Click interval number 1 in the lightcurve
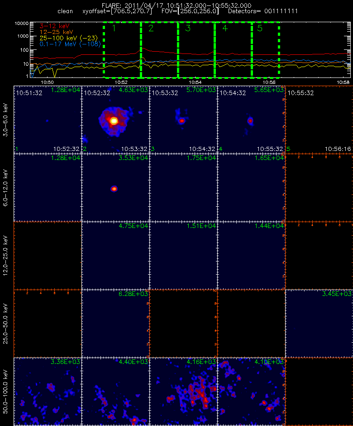 click(x=114, y=28)
